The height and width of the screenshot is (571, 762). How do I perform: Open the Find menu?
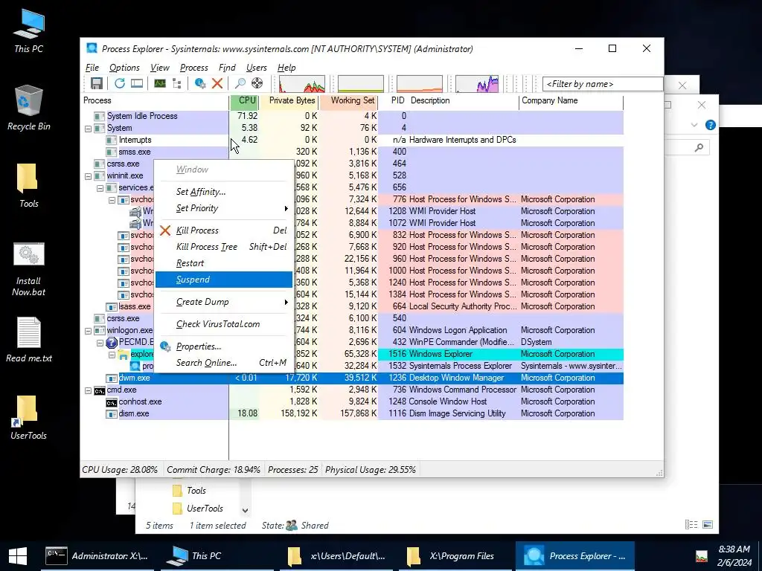pos(227,68)
